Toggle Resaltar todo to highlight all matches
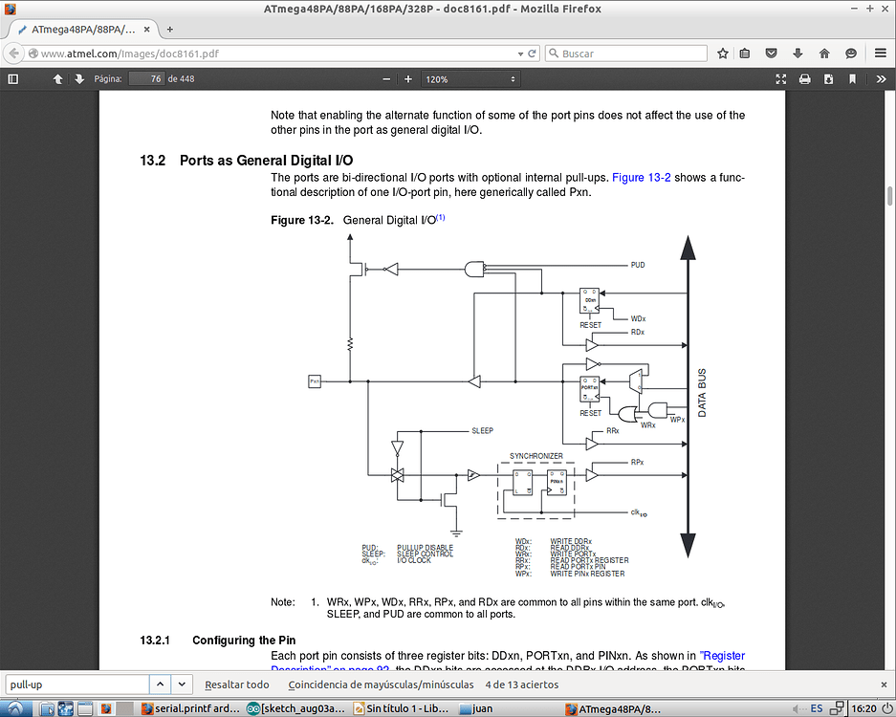 pyautogui.click(x=236, y=684)
